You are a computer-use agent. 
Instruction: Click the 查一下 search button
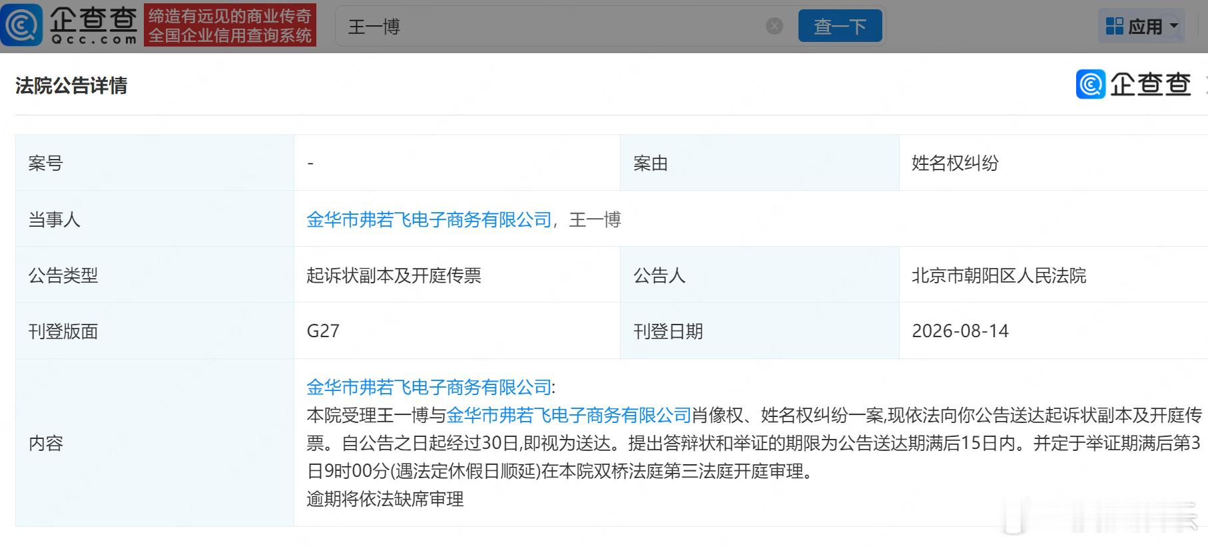point(840,26)
